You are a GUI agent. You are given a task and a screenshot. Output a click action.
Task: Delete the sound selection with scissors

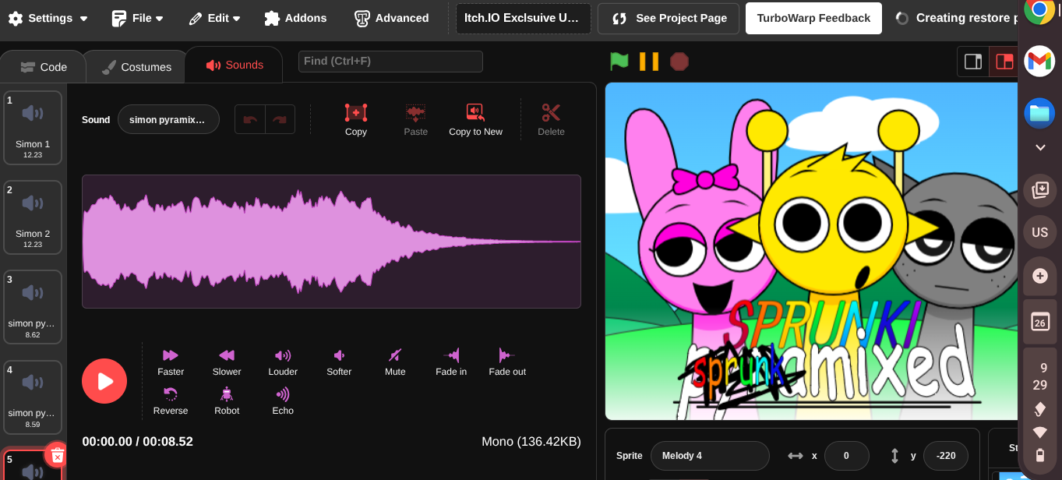pyautogui.click(x=551, y=120)
